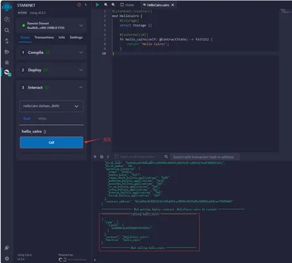The width and height of the screenshot is (292, 263).
Task: Open the Debugger bug sidebar icon
Action: [7, 62]
